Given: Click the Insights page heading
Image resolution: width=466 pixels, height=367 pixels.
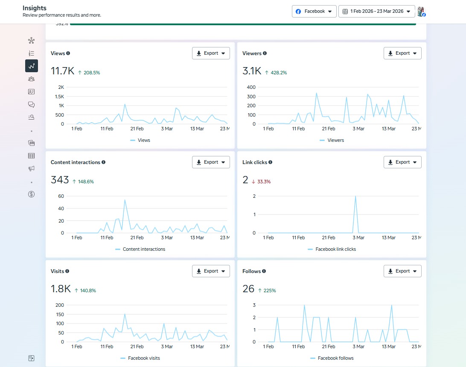Looking at the screenshot, I should 35,8.
